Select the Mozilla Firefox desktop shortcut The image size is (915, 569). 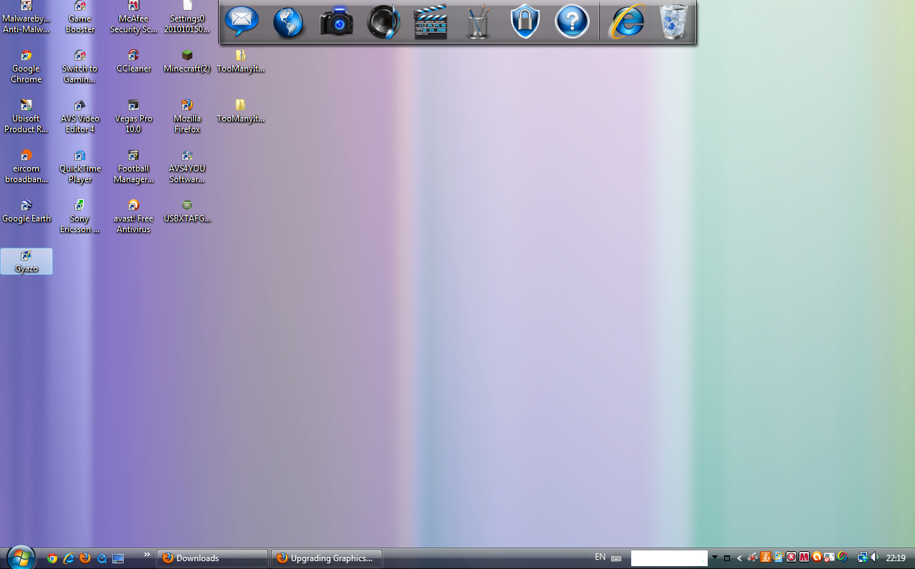[187, 117]
